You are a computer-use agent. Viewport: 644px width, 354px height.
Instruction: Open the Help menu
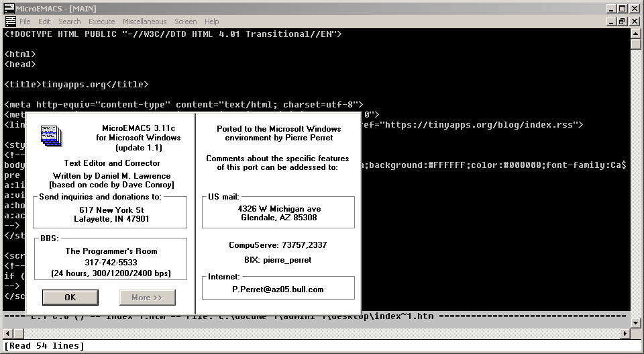(x=212, y=21)
